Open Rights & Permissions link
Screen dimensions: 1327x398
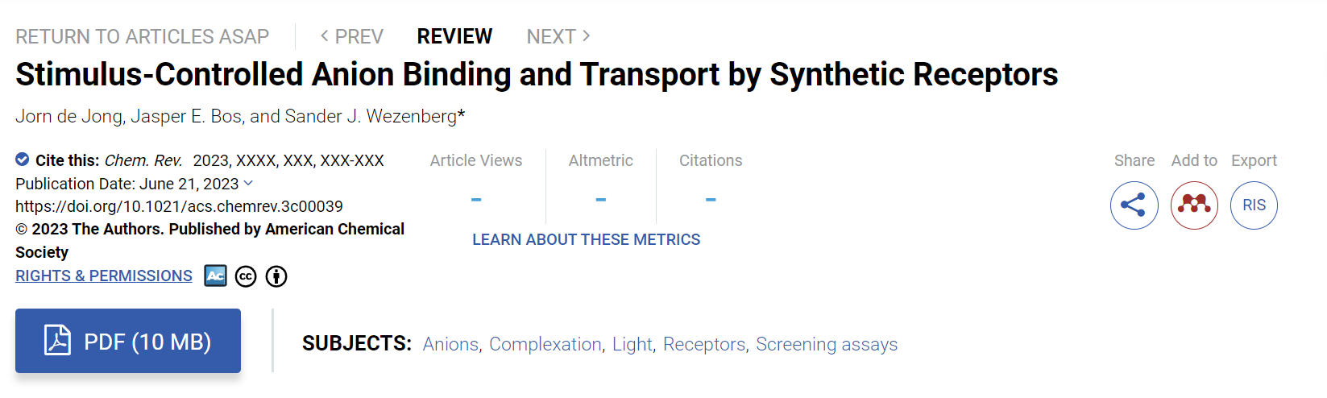tap(104, 276)
